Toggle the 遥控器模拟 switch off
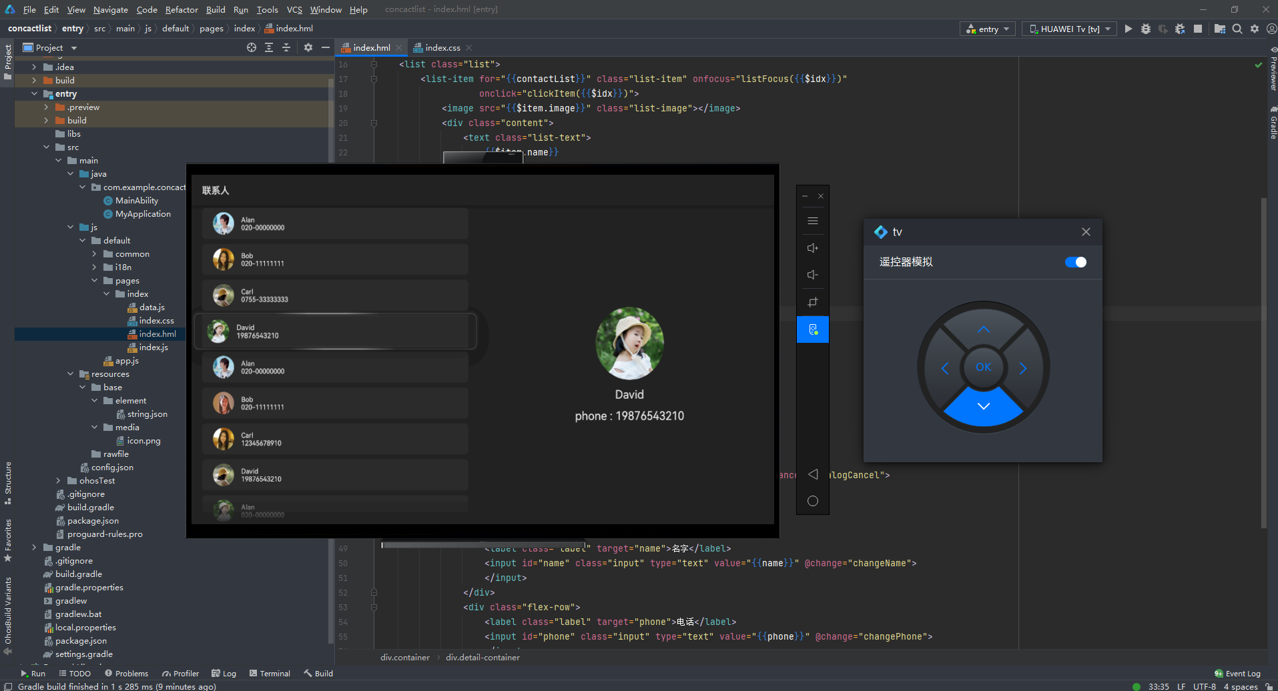This screenshot has width=1278, height=691. [x=1075, y=262]
